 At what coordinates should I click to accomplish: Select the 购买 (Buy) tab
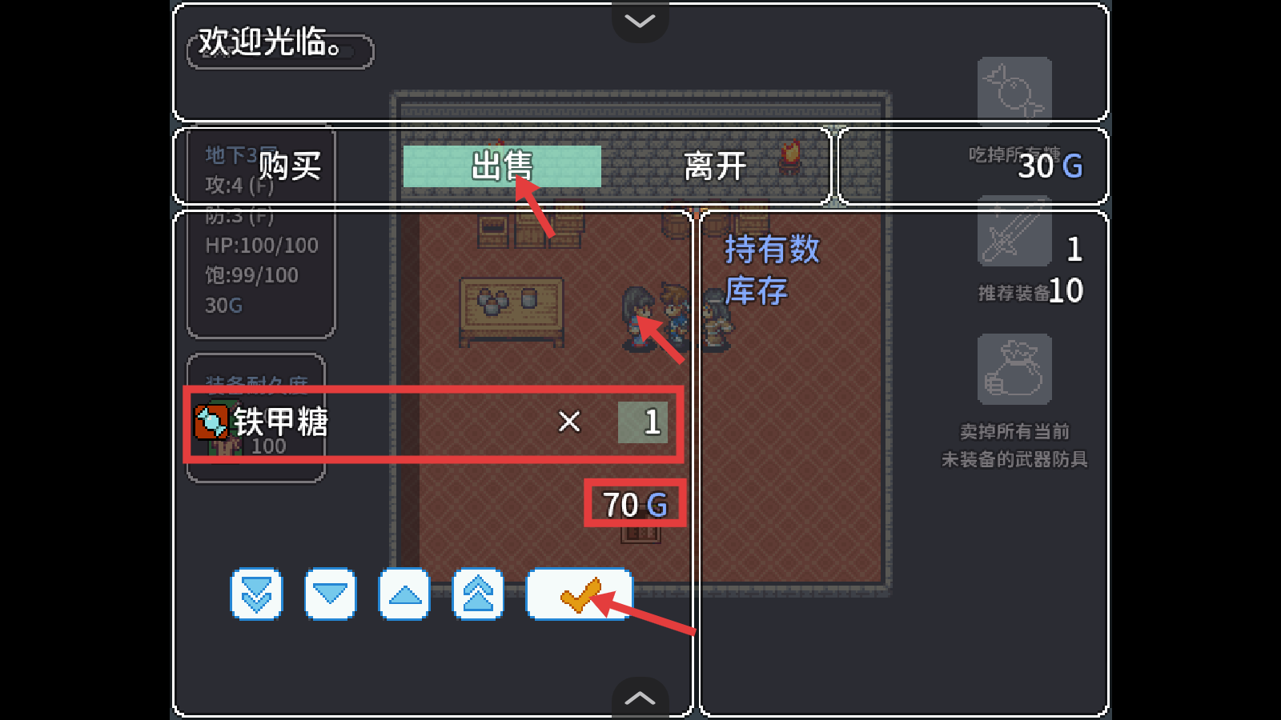pos(290,166)
